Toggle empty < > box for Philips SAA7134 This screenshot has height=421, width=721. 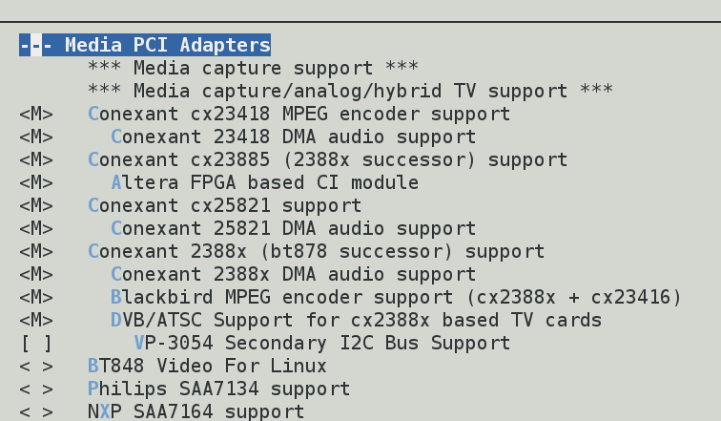point(36,389)
